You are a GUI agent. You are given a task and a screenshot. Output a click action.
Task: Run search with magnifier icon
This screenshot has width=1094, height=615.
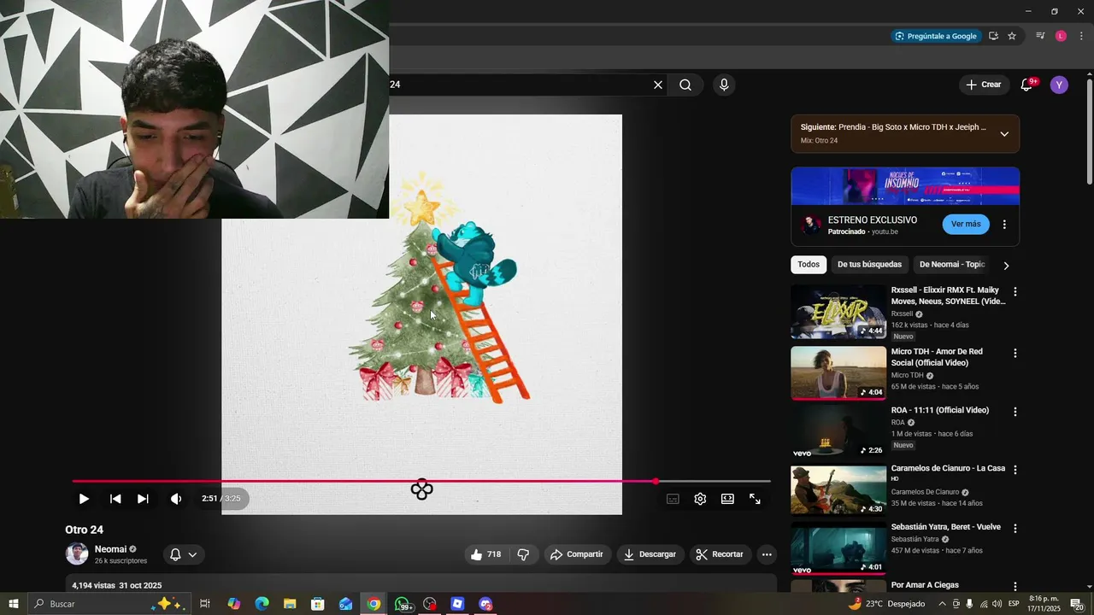pyautogui.click(x=685, y=85)
